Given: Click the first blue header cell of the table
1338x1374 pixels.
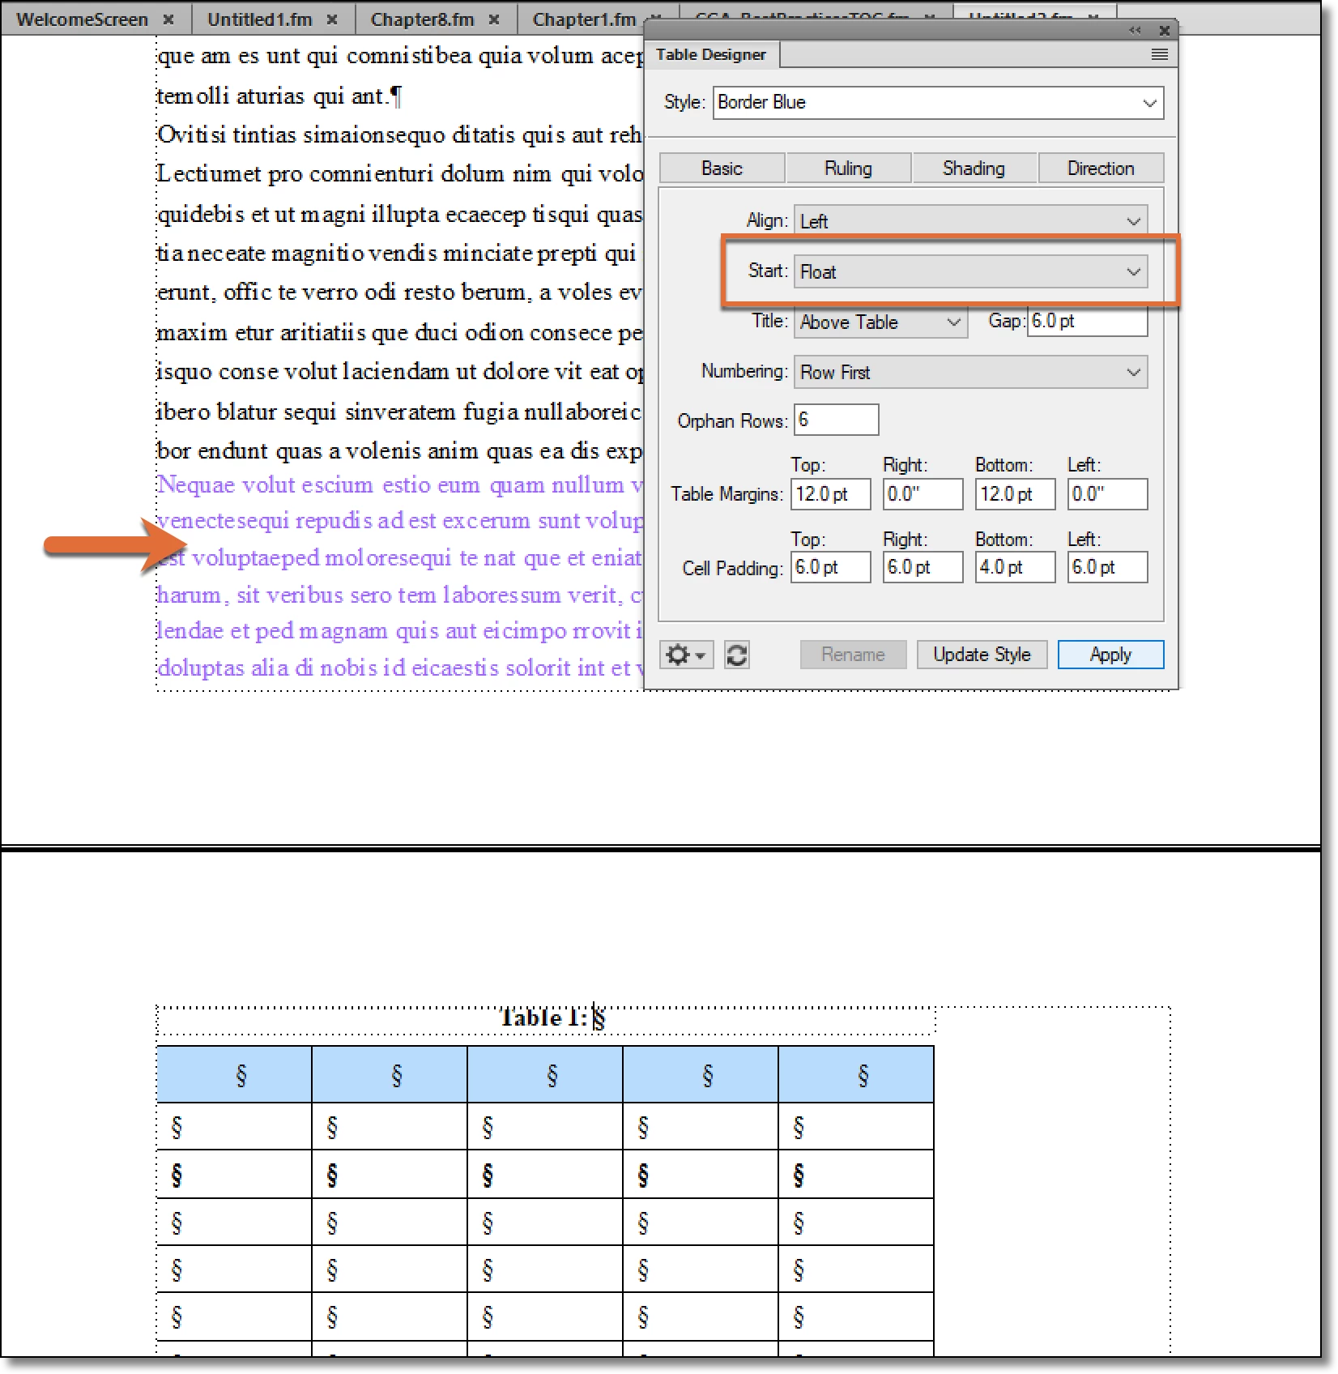Looking at the screenshot, I should (x=234, y=1074).
